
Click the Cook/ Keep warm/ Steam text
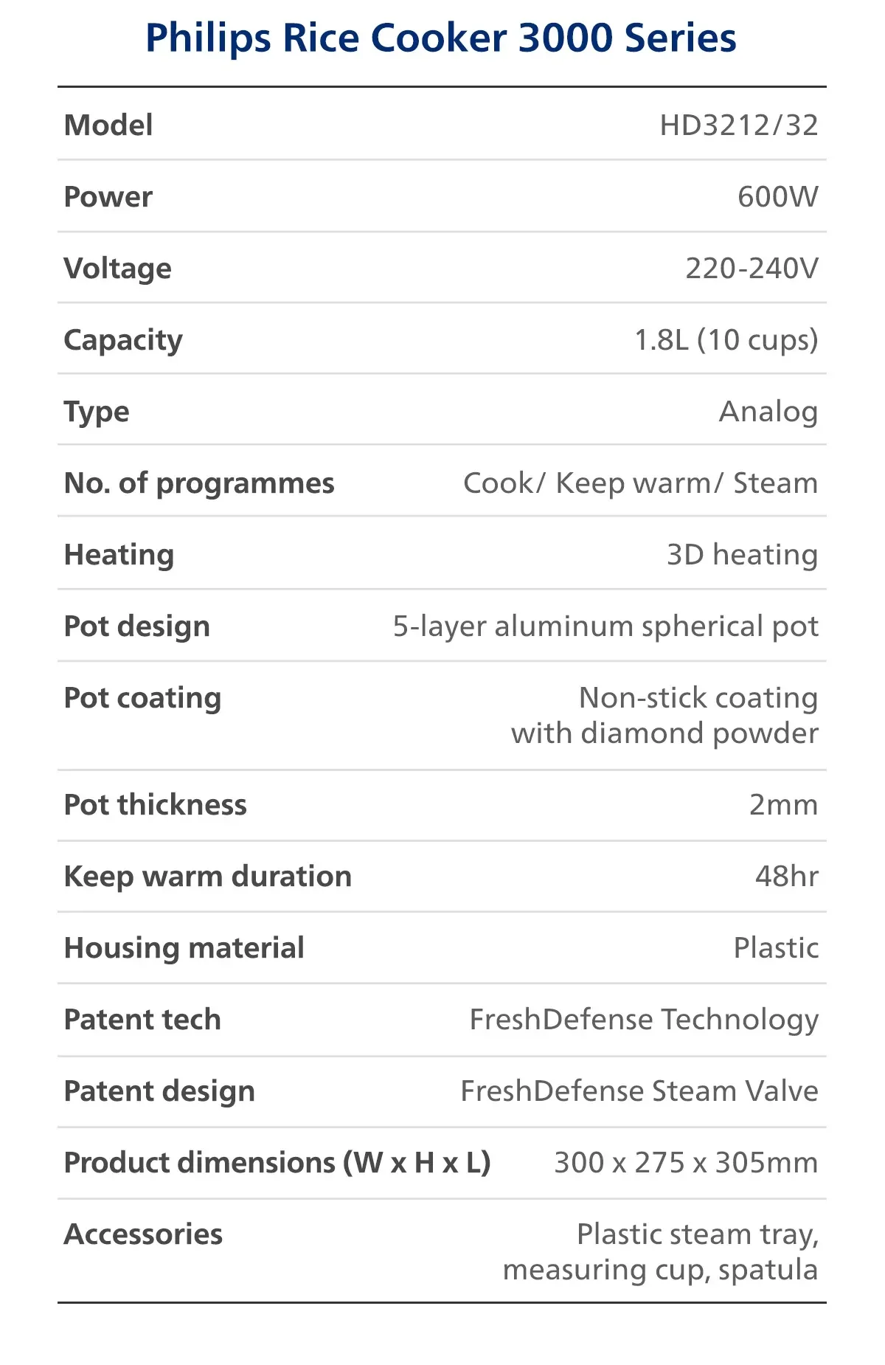640,483
